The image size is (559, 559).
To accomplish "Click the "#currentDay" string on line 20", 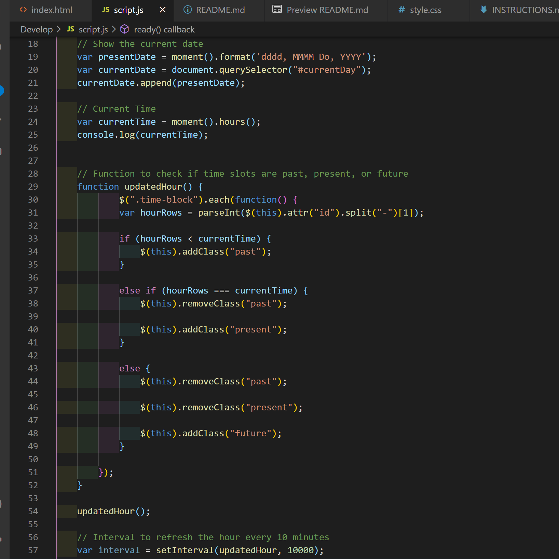I will coord(327,70).
